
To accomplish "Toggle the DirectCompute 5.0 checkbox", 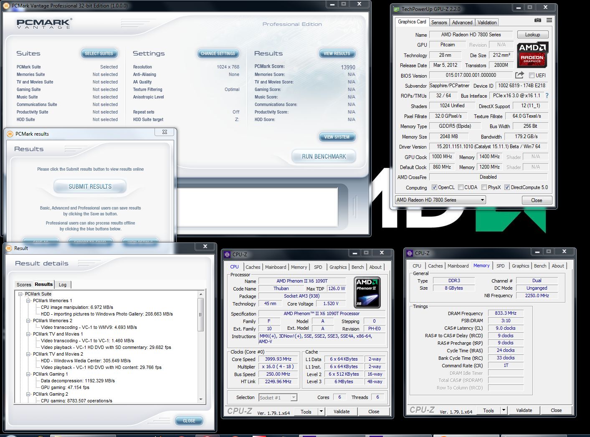I will tap(507, 187).
